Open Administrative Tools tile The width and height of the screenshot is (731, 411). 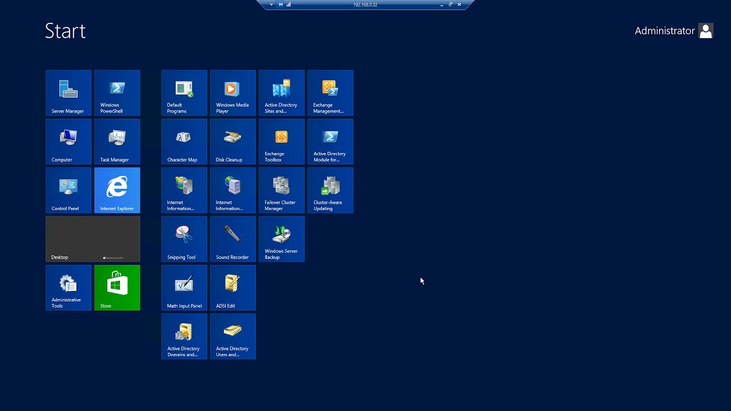point(69,288)
